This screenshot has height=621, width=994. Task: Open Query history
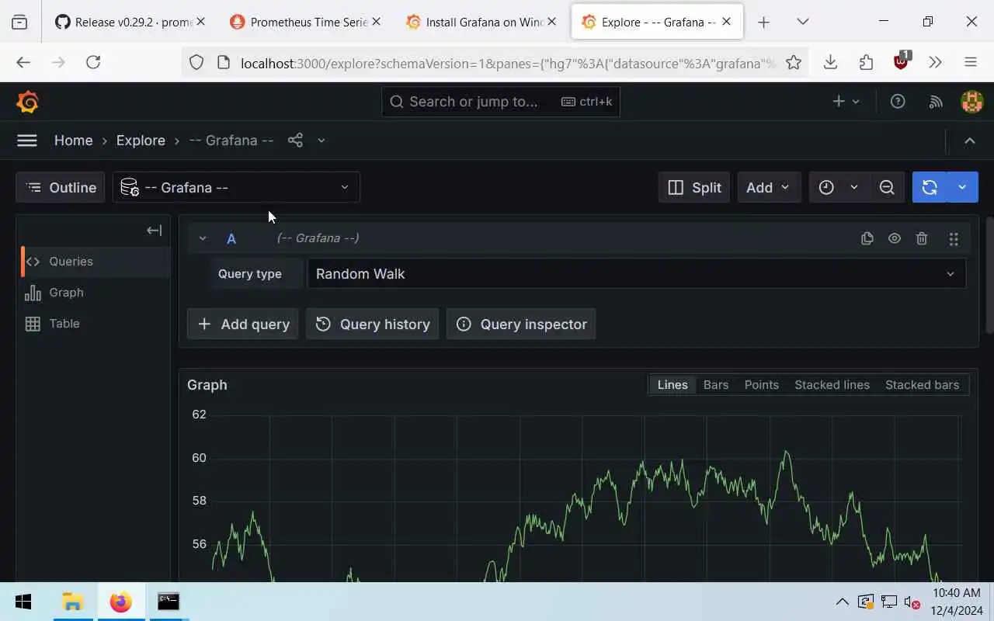pyautogui.click(x=373, y=324)
